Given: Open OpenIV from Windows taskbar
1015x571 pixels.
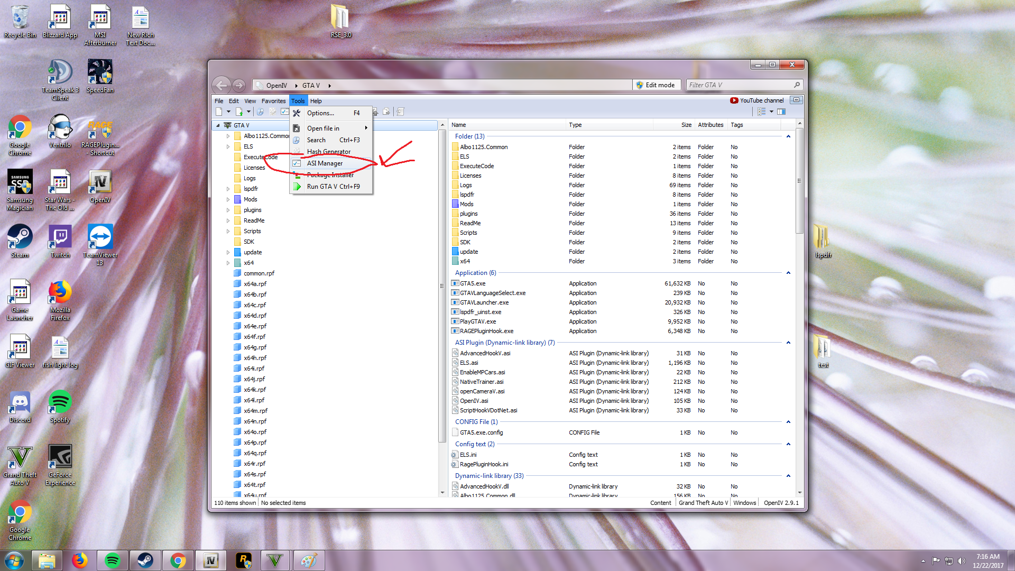Looking at the screenshot, I should [211, 560].
